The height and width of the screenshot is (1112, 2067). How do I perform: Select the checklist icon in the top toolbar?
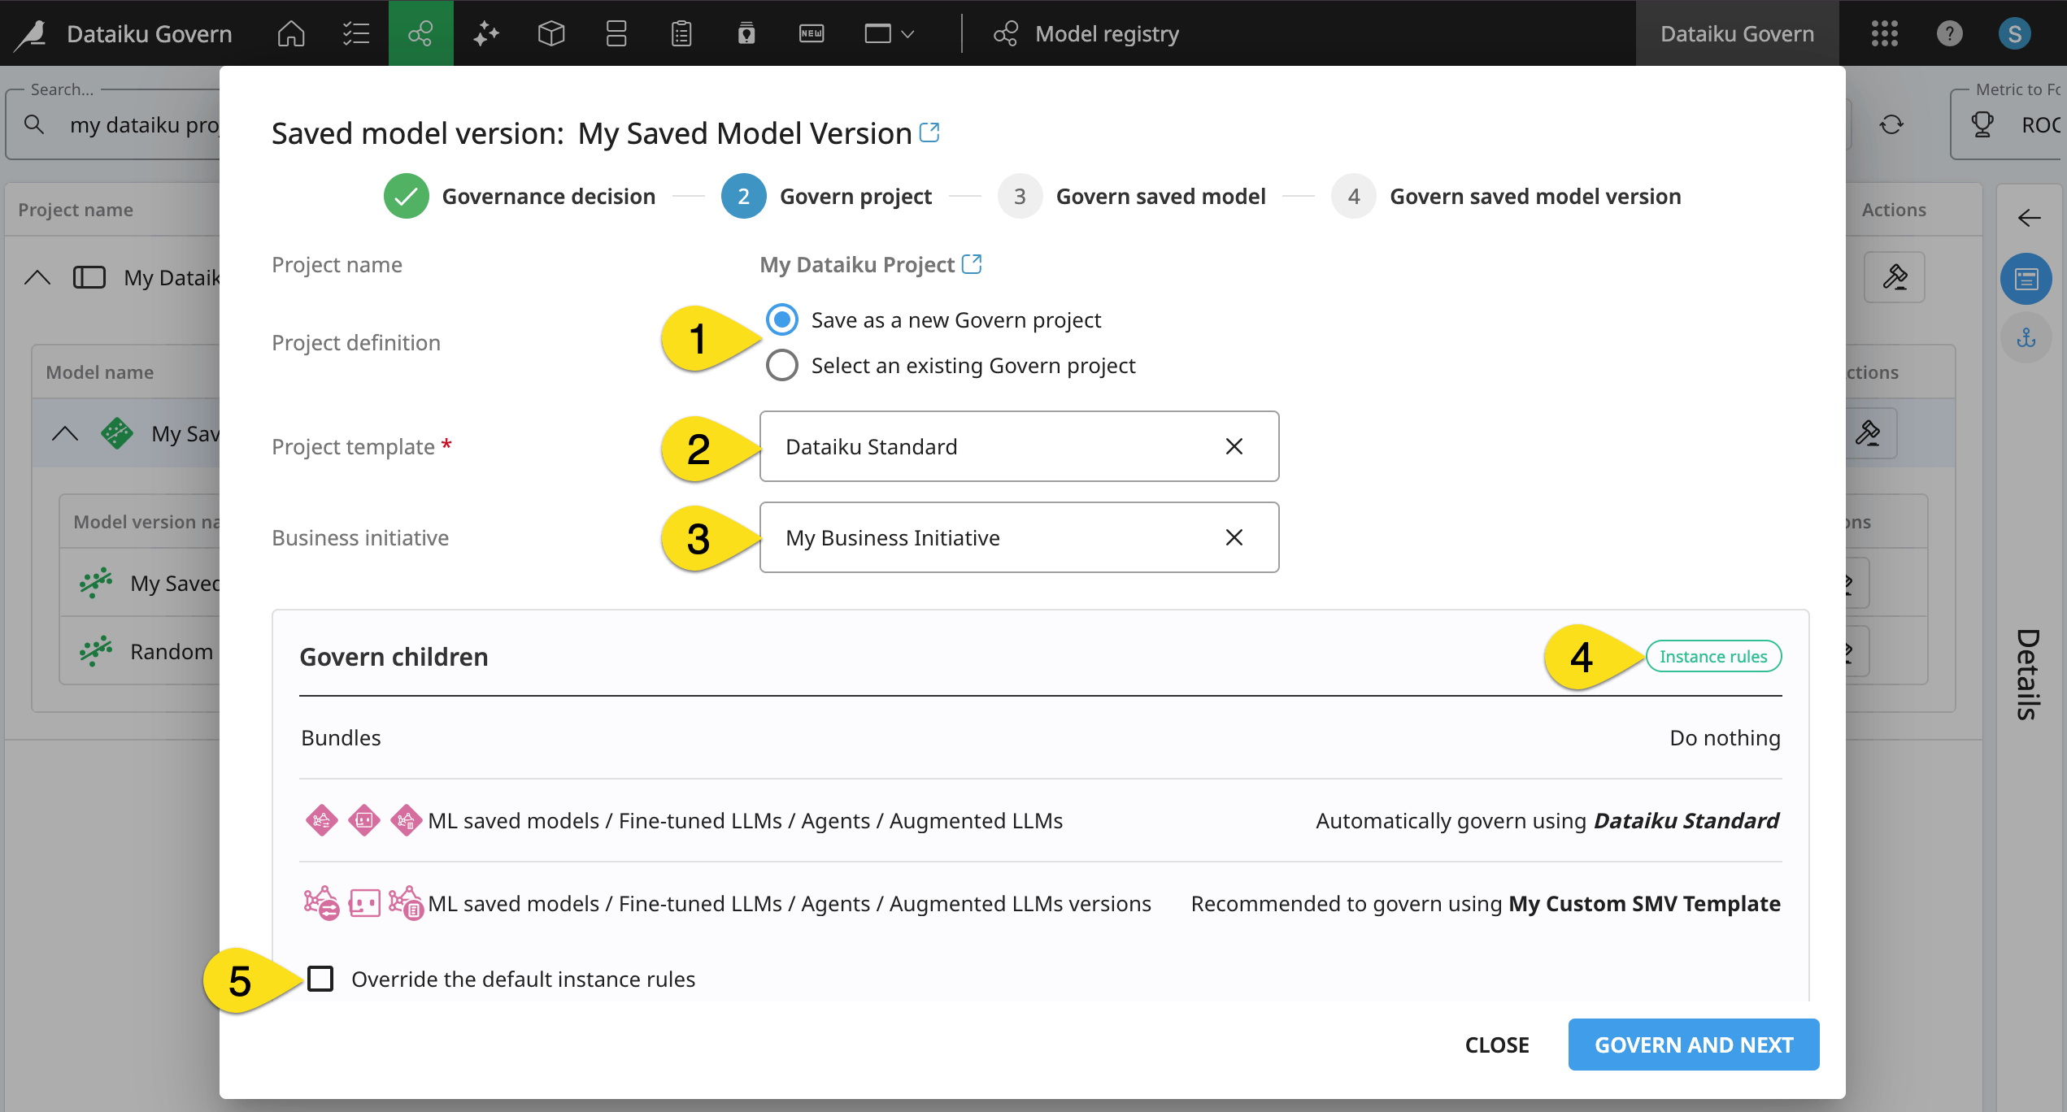[355, 33]
